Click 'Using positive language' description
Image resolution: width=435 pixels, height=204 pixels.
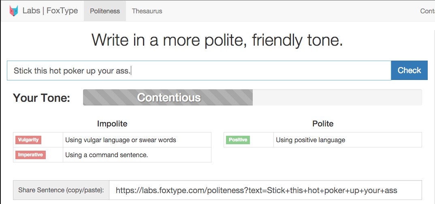coord(311,140)
